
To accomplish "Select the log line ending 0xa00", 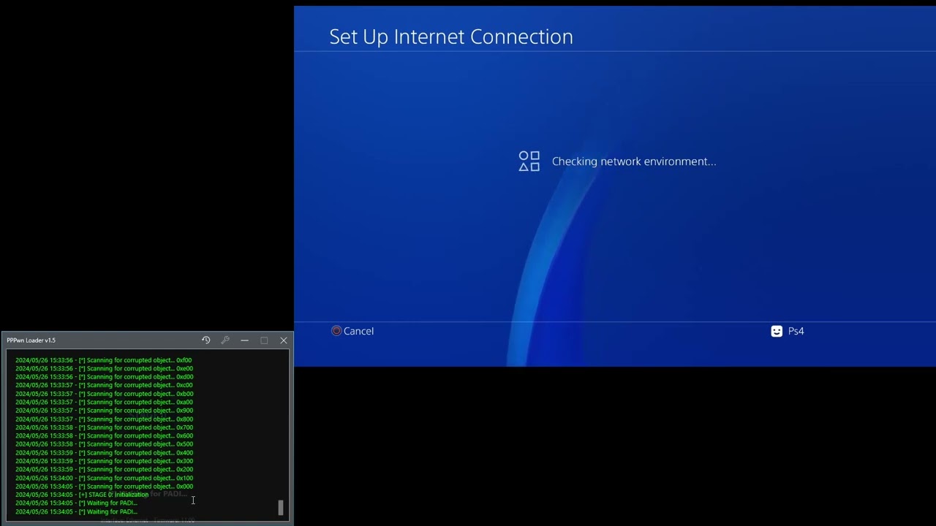I will point(104,402).
